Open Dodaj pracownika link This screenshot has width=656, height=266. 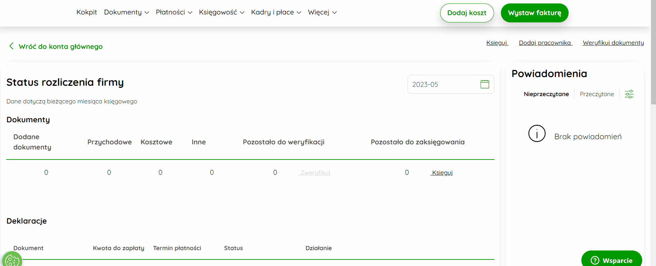click(x=545, y=43)
